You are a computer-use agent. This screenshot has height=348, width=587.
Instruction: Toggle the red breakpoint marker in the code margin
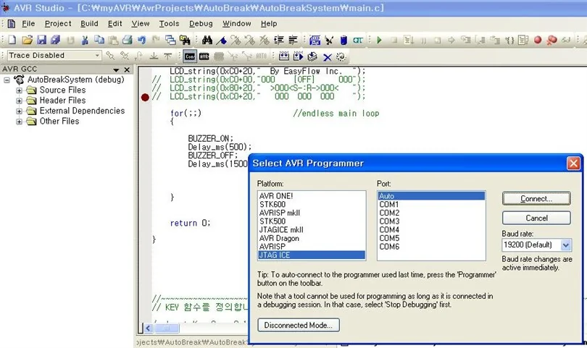[145, 98]
